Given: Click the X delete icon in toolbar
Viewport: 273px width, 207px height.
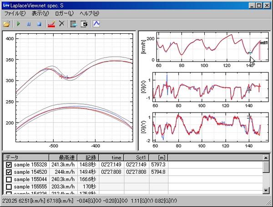Looking at the screenshot, I should [61, 23].
